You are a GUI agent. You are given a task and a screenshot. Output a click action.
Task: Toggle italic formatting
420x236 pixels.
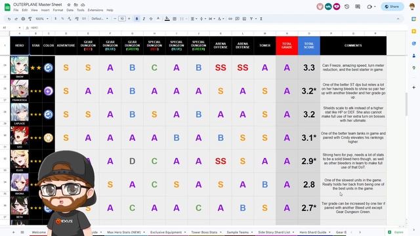coord(144,19)
